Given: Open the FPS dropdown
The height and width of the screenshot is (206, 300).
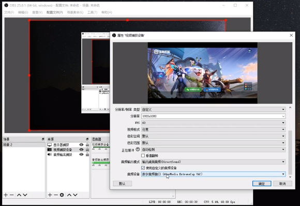Looking at the screenshot, I should click(x=213, y=123).
